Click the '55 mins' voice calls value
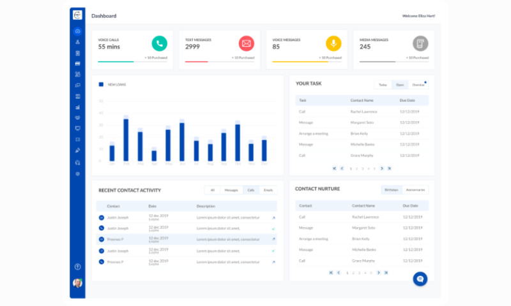Screen dimensions: 511x306 109,47
